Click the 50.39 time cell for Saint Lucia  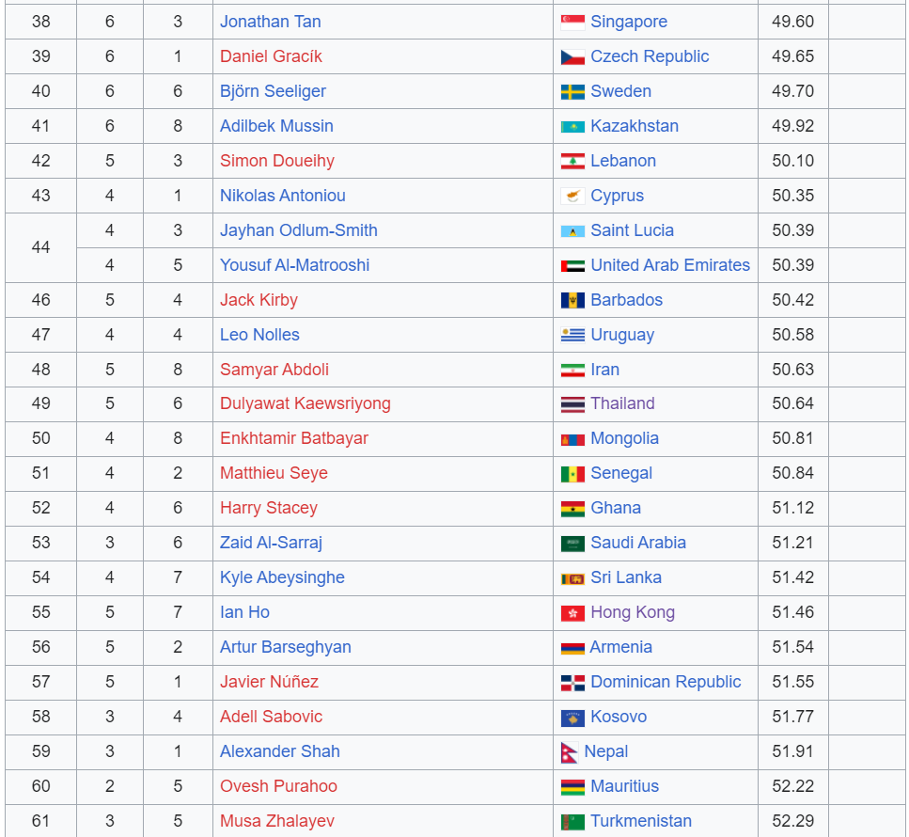(x=792, y=230)
